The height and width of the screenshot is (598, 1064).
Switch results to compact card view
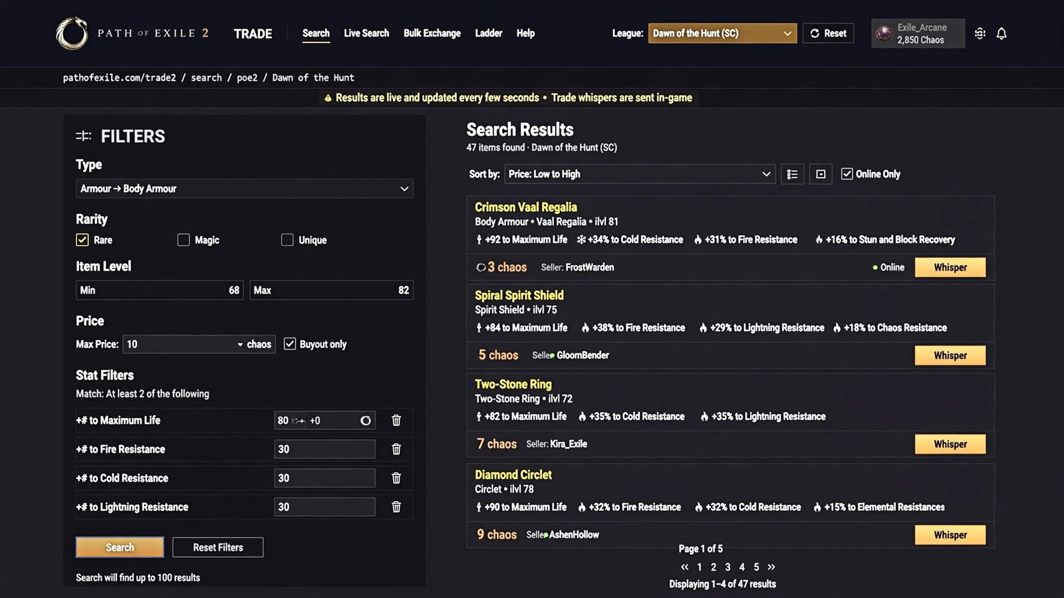coord(821,174)
